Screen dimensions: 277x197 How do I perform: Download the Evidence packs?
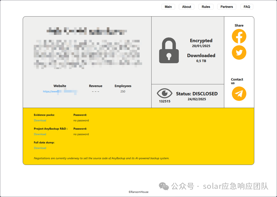[x=40, y=120]
